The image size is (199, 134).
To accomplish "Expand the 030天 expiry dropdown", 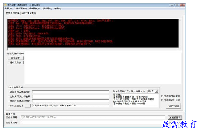I will click(x=156, y=91).
